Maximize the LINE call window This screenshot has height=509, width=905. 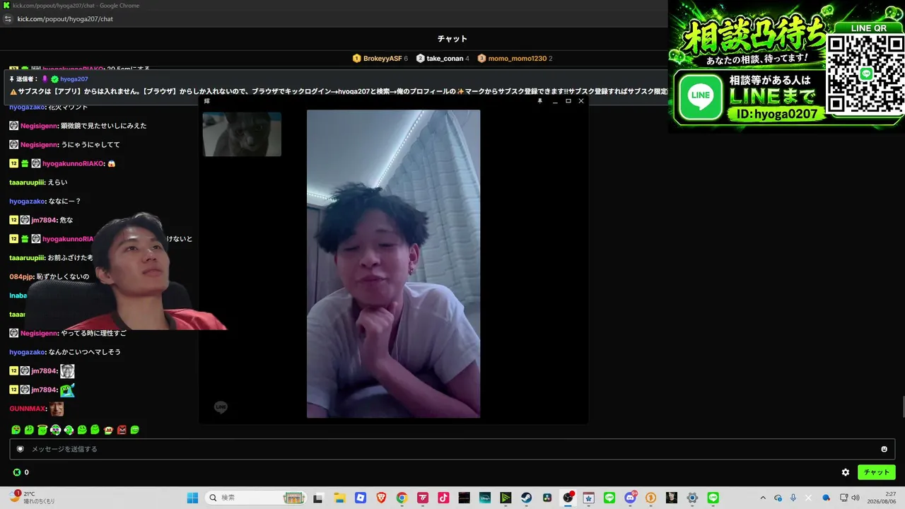click(568, 101)
